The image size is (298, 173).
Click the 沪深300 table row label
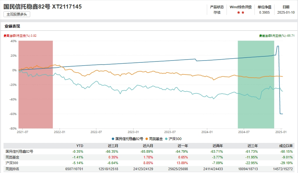[x=12, y=163]
